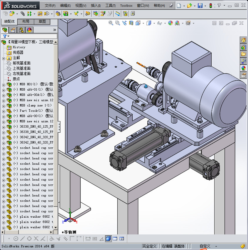Open the 编辑(E) menu
The width and height of the screenshot is (248, 250).
65,6
